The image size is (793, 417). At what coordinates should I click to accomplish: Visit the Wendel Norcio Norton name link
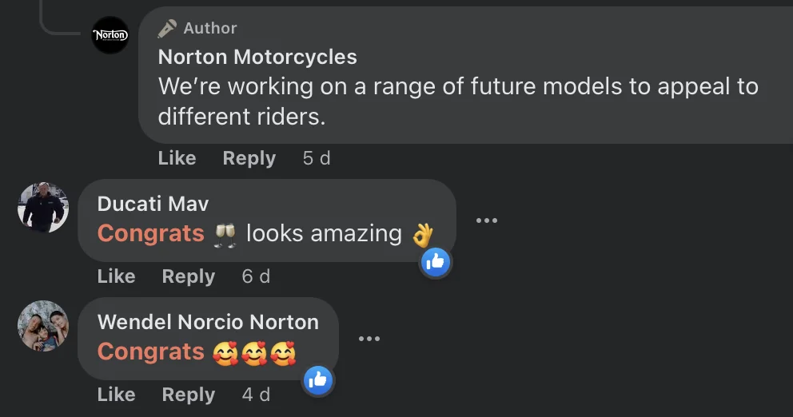208,322
